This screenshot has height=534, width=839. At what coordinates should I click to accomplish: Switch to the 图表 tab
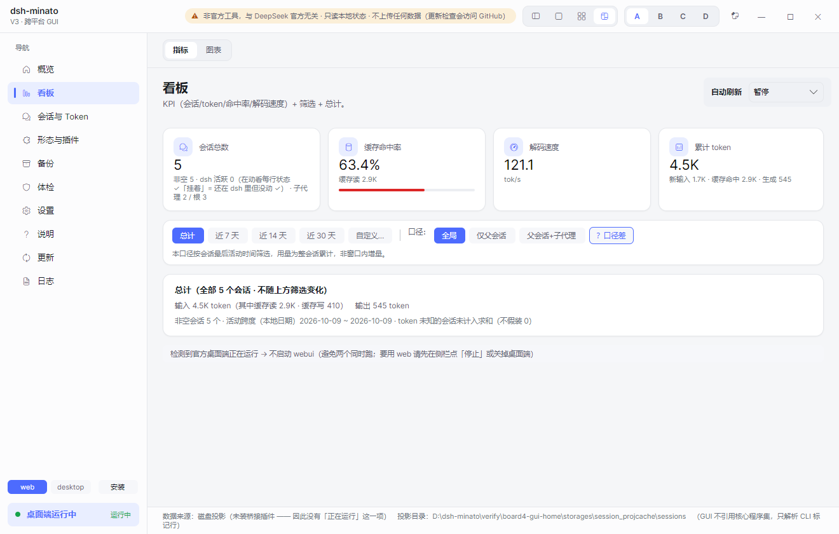pos(214,50)
